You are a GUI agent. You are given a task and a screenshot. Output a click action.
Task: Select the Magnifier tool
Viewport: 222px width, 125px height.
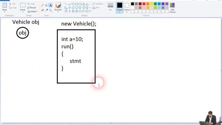[x=50, y=10]
